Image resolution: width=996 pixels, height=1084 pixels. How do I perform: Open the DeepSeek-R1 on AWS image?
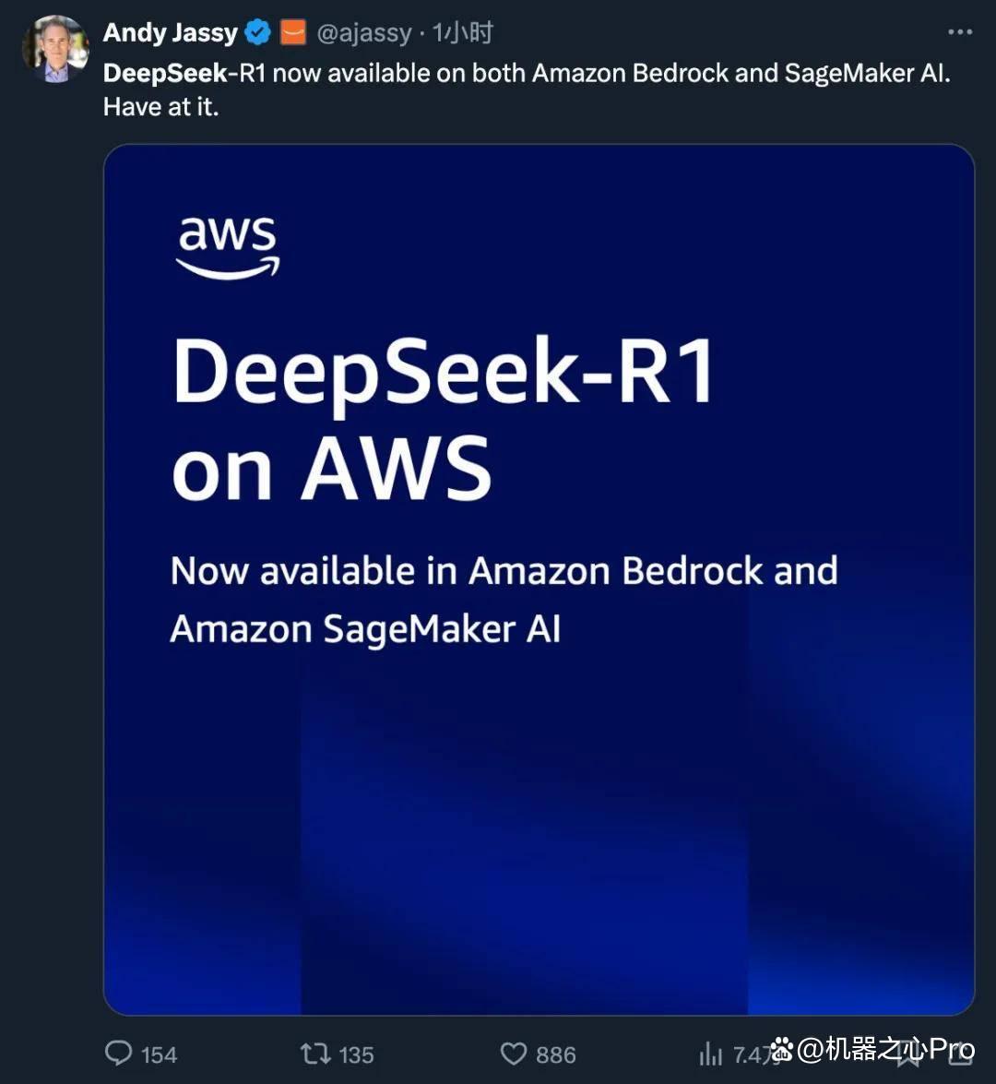pyautogui.click(x=539, y=579)
